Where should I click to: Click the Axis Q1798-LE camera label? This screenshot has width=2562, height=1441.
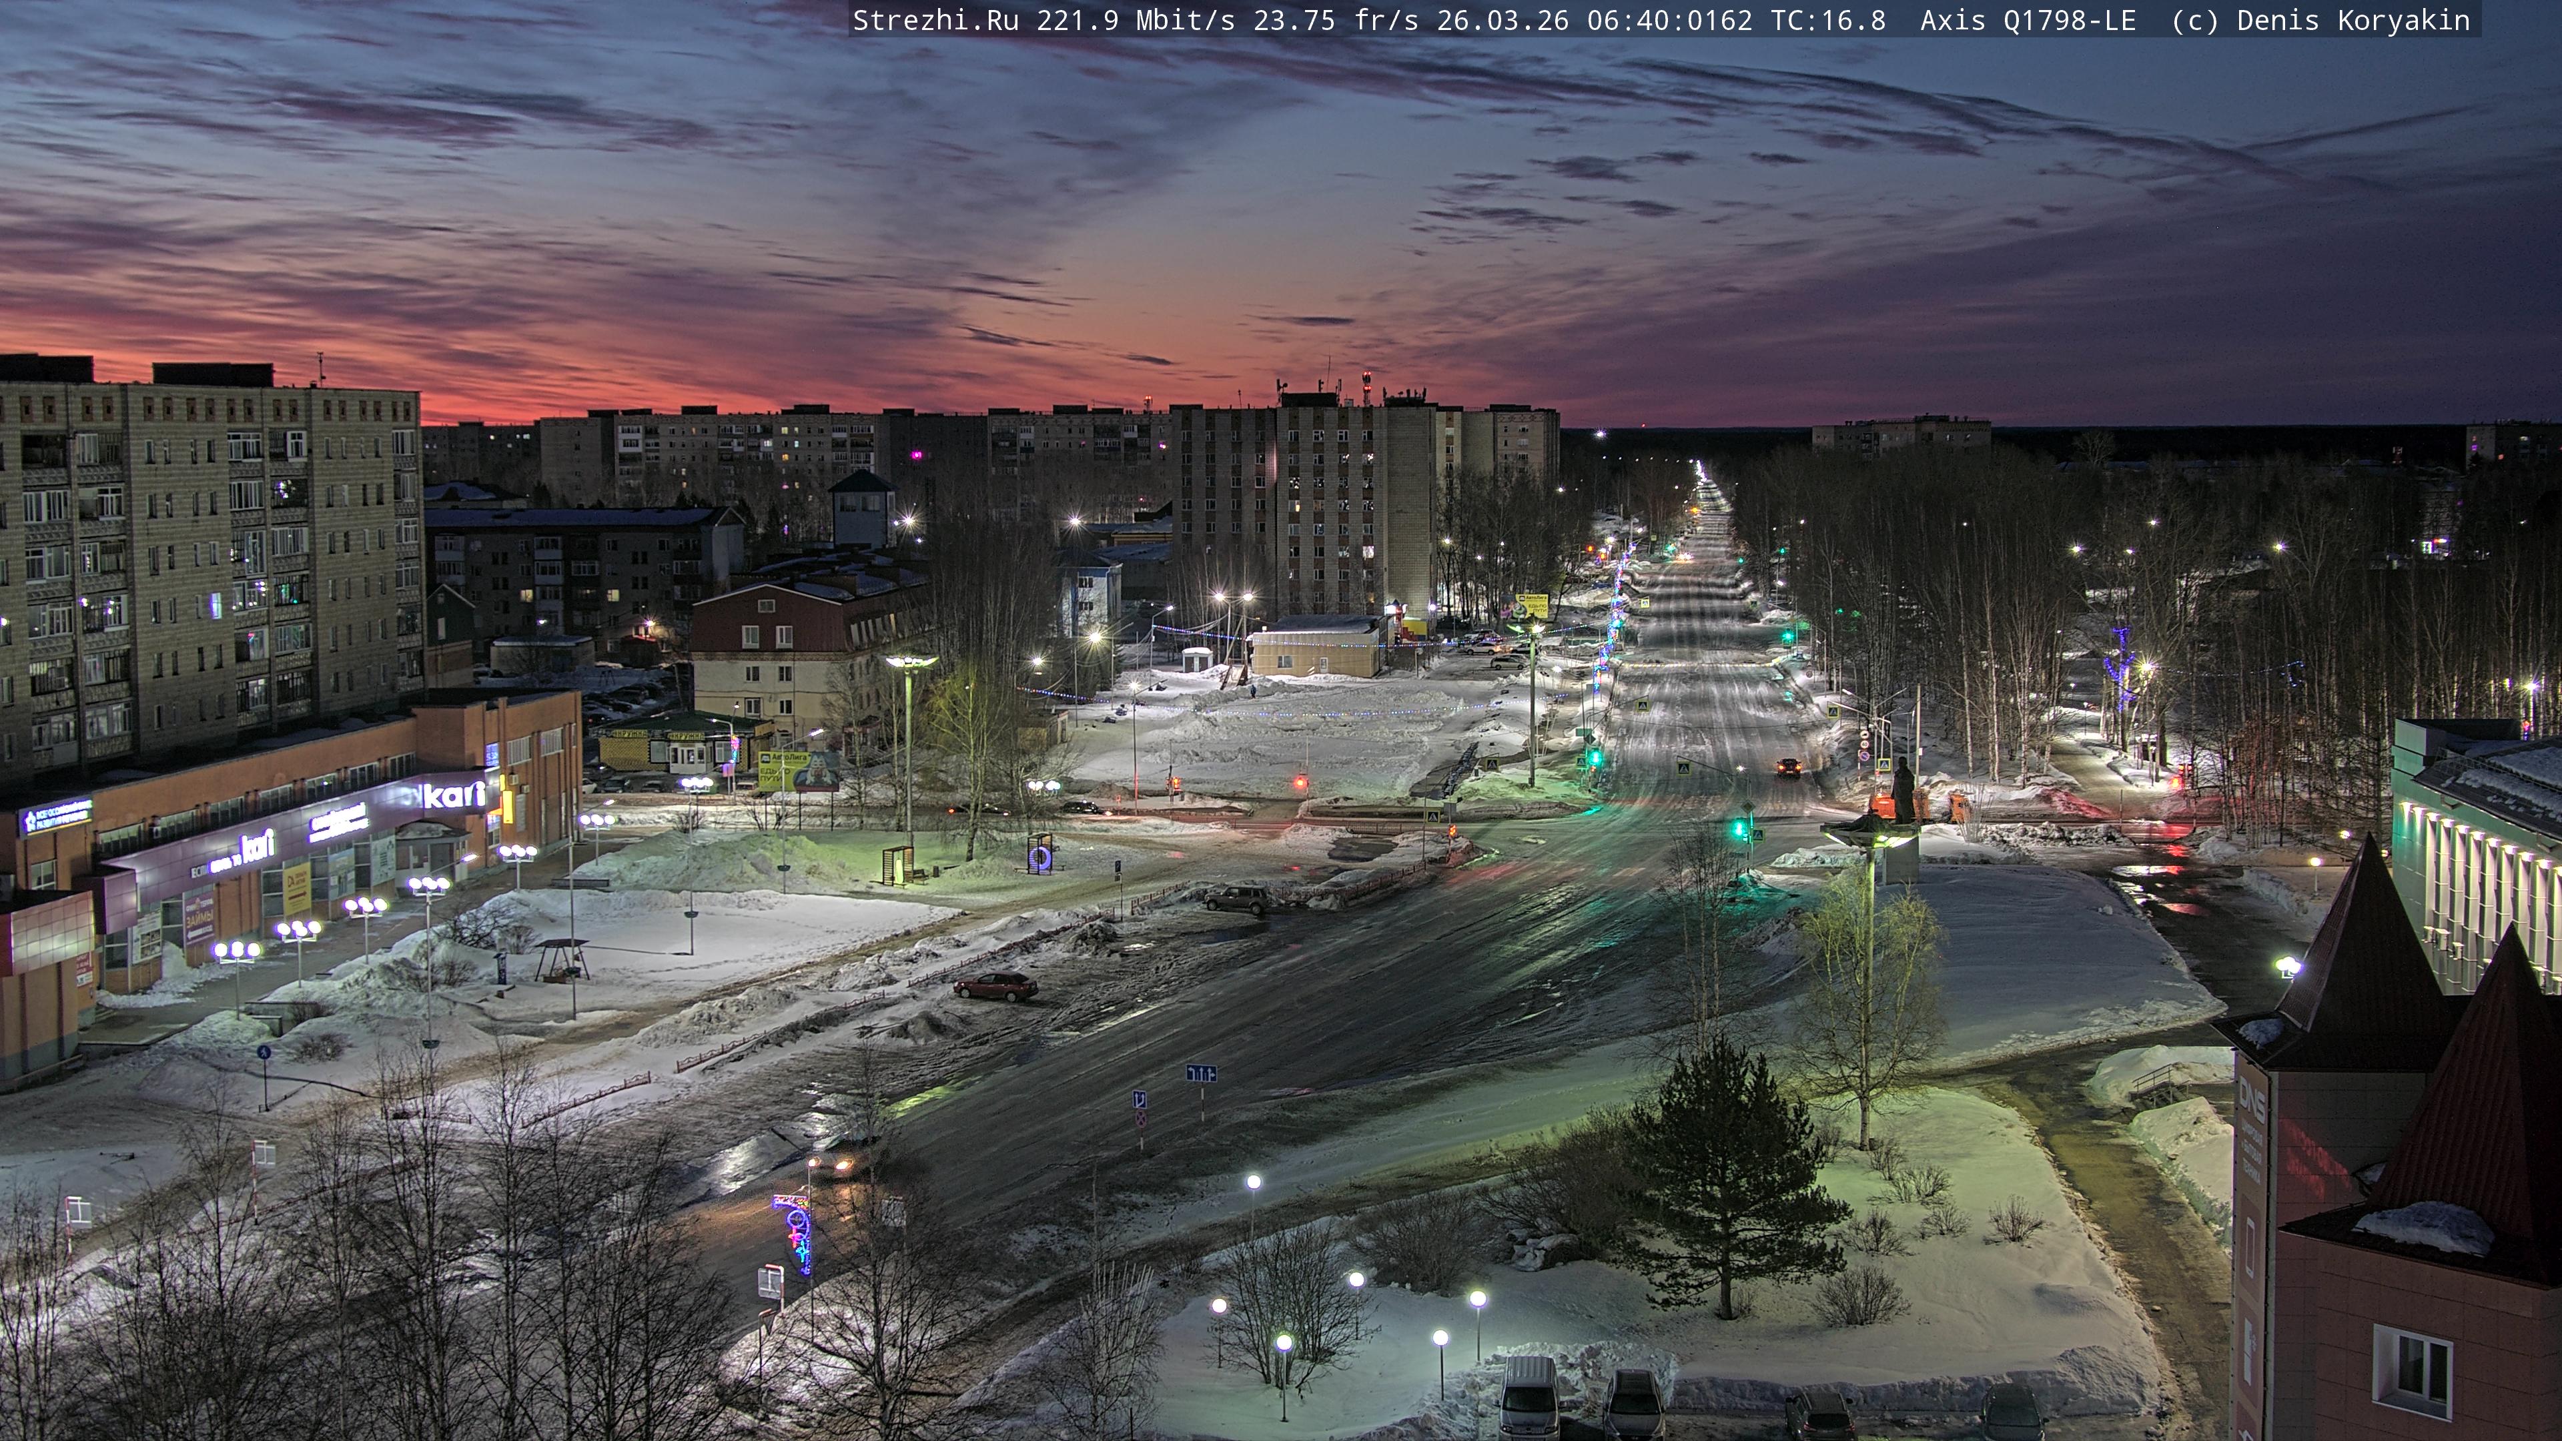pos(2027,21)
